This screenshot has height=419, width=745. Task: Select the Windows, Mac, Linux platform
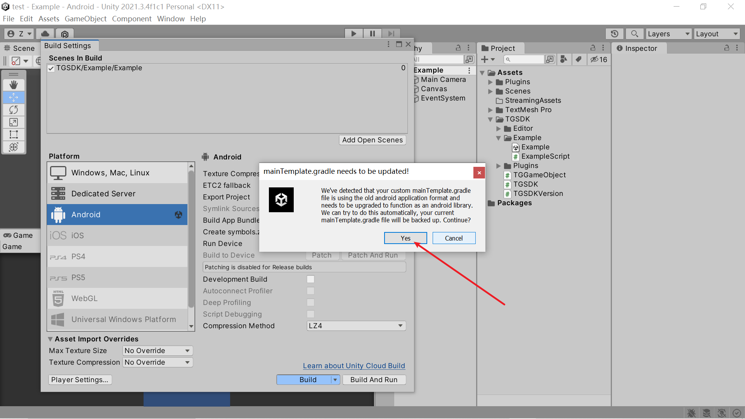tap(117, 173)
